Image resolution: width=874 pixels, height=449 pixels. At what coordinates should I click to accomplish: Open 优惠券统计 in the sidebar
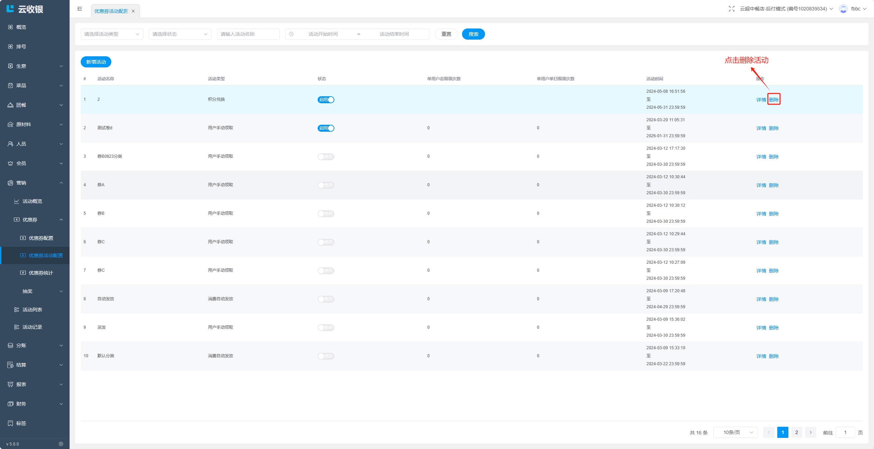pos(41,273)
